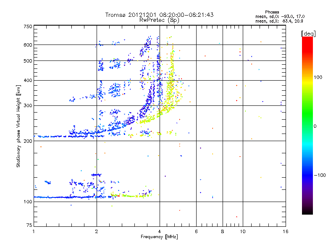The width and height of the screenshot is (336, 252).
Task: Click the 'mean, sd,X: 83.4, 20.9' line
Action: tap(279, 21)
